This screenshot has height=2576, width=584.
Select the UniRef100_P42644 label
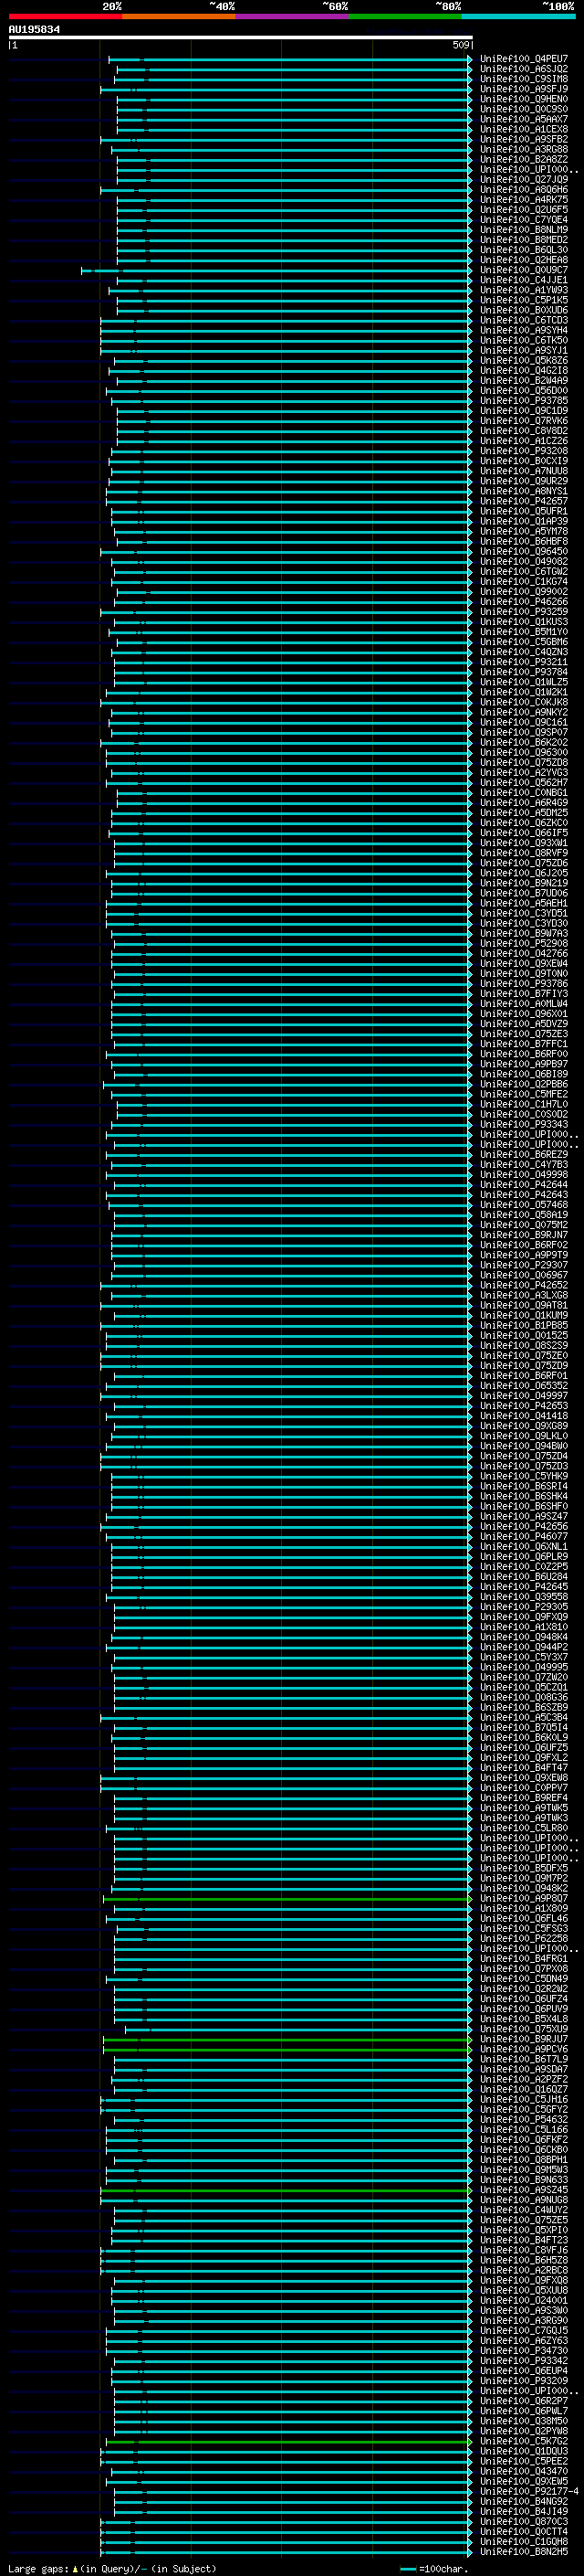point(524,1185)
